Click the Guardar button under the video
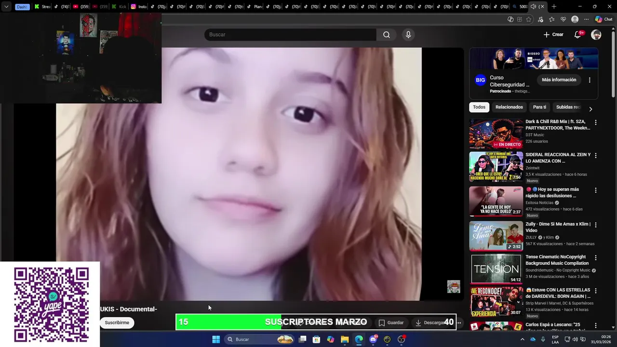The width and height of the screenshot is (617, 347). click(x=391, y=322)
